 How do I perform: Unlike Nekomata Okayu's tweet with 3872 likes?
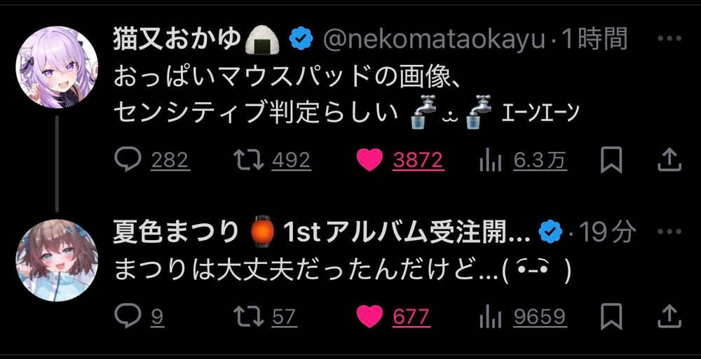coord(400,160)
